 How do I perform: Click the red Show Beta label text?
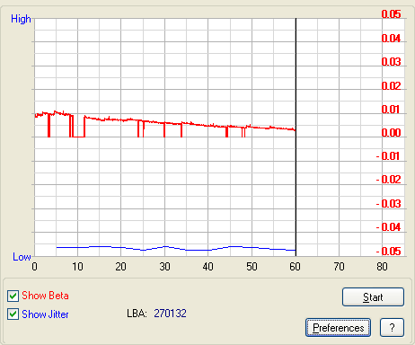pos(45,296)
